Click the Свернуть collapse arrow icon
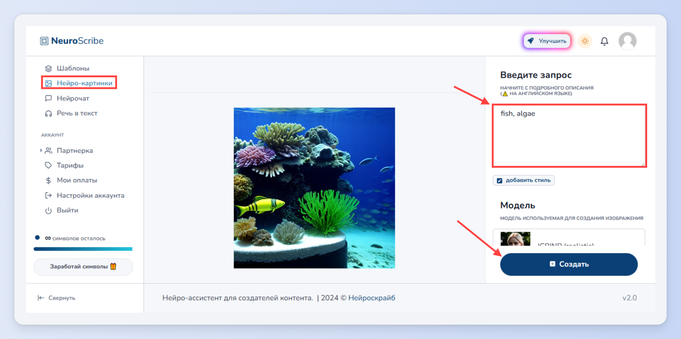 point(41,298)
